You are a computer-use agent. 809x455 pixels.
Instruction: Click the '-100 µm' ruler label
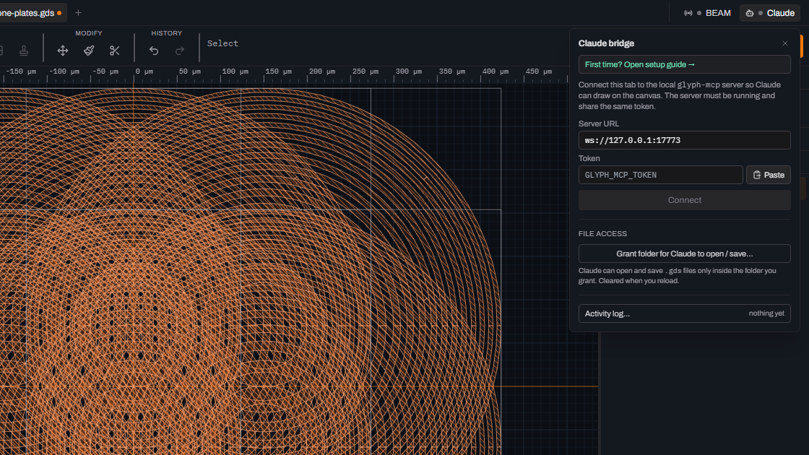pyautogui.click(x=64, y=71)
